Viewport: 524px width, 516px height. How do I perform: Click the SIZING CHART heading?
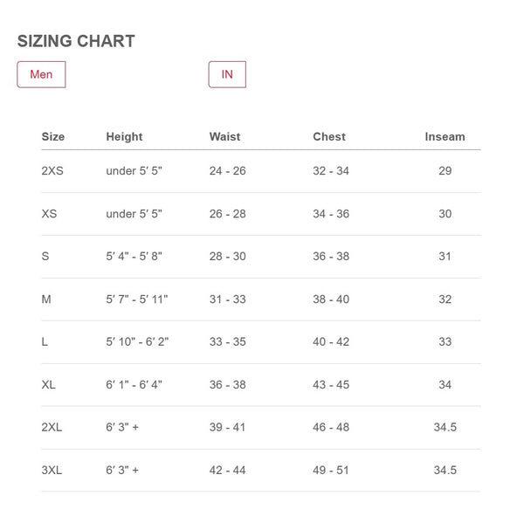pos(76,41)
